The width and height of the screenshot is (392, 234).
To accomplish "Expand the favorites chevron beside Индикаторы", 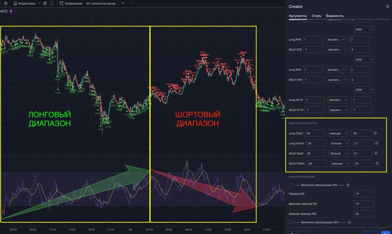I will click(39, 3).
